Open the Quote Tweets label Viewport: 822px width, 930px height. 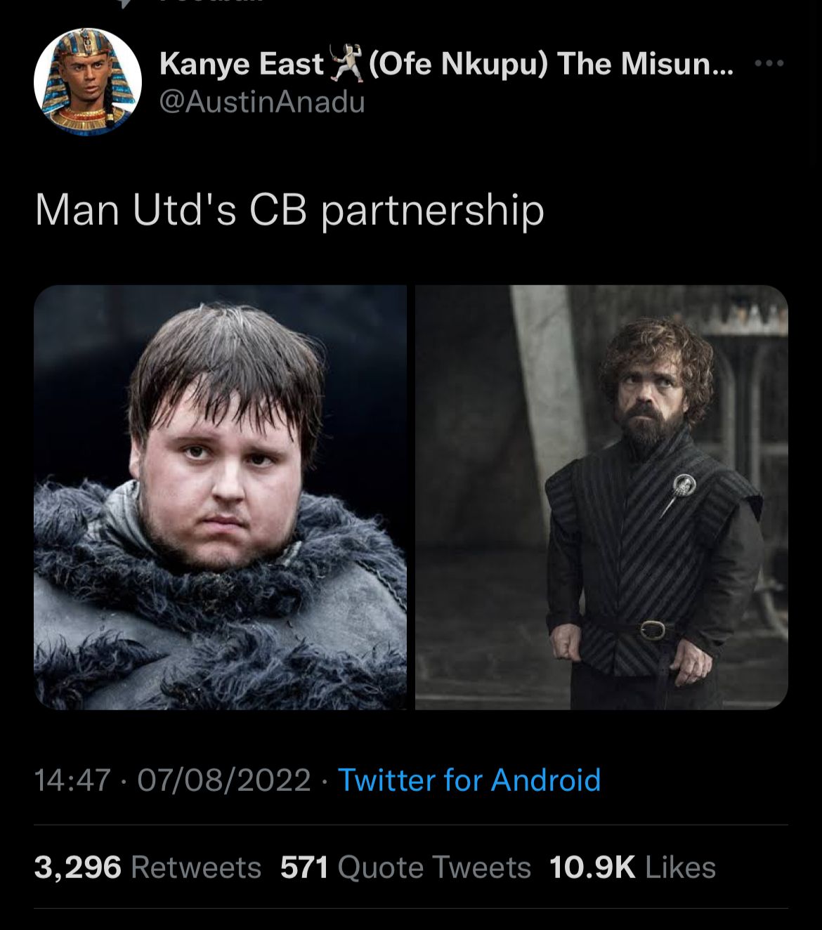point(434,867)
